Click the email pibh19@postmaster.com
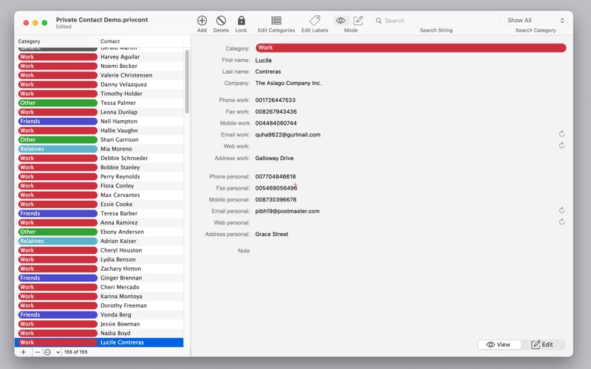 (x=287, y=211)
